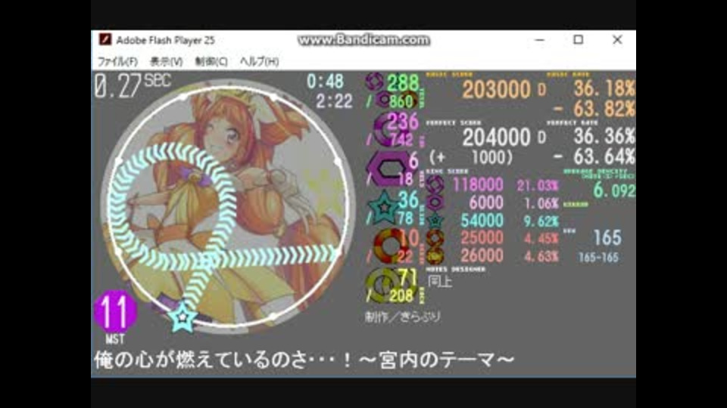Viewport: 727px width, 408px height.
Task: Click the Adobe Flash Player title icon
Action: (x=105, y=40)
